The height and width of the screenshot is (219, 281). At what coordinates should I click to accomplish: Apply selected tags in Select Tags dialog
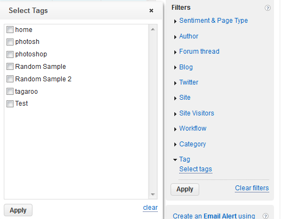pos(18,210)
